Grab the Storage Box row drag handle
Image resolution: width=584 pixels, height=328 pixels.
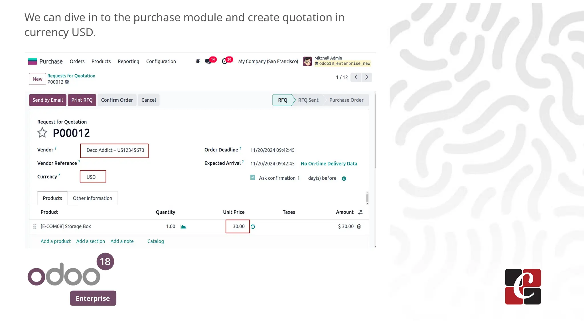pyautogui.click(x=35, y=226)
